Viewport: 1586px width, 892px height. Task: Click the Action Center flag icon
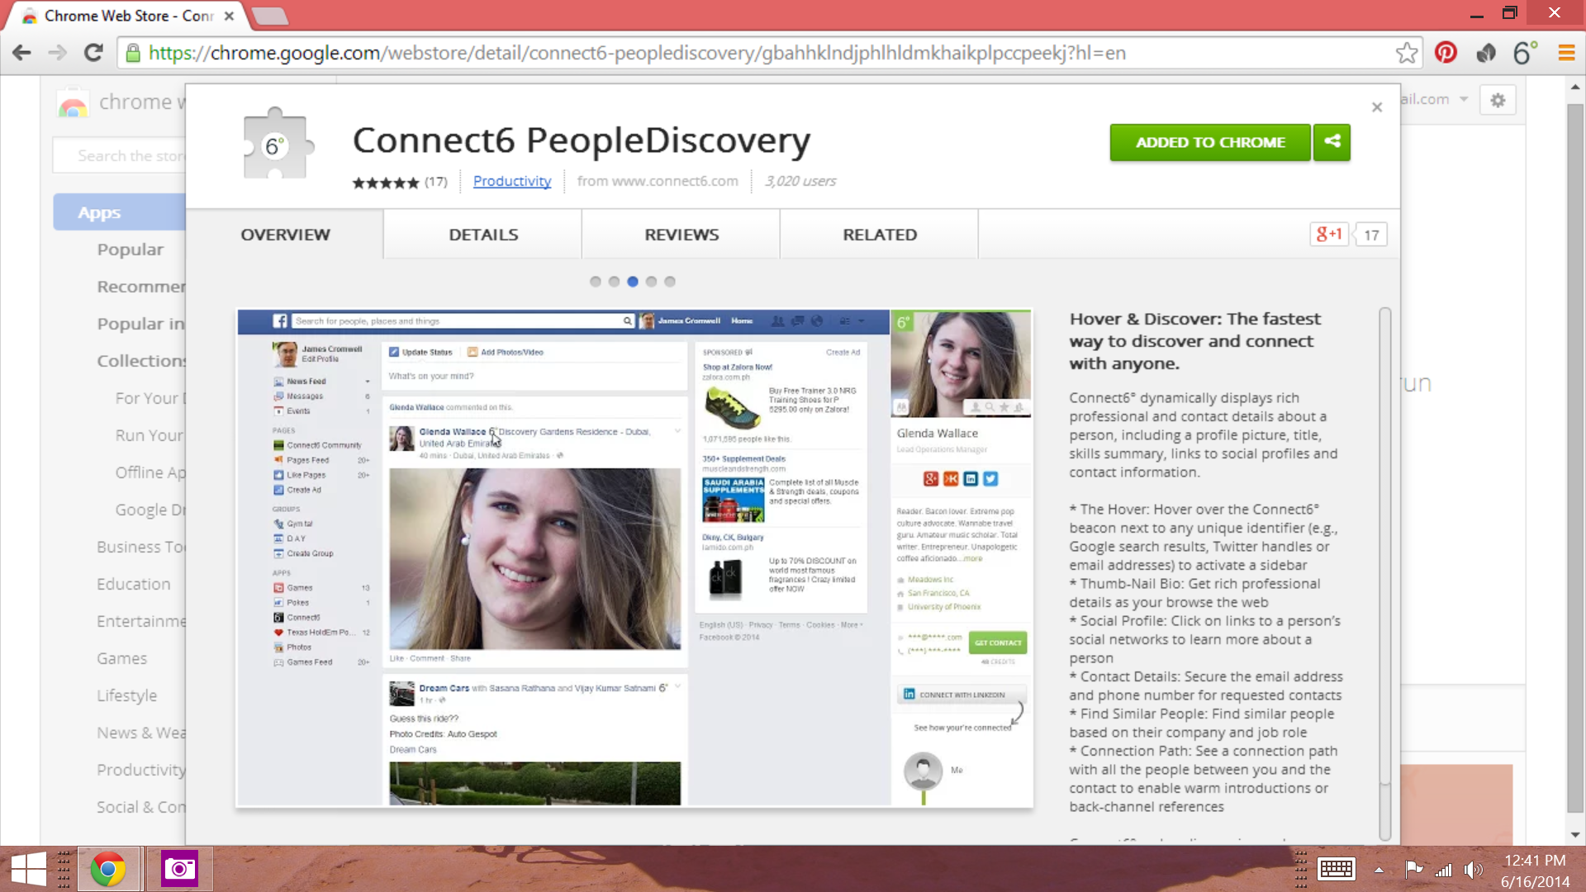click(1413, 869)
